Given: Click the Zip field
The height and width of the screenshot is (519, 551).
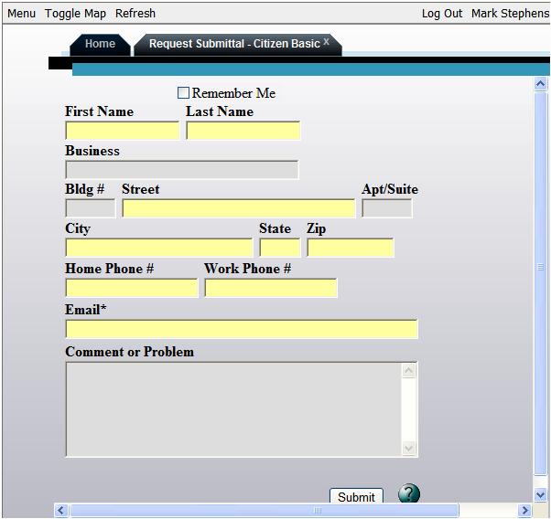Looking at the screenshot, I should pos(351,248).
